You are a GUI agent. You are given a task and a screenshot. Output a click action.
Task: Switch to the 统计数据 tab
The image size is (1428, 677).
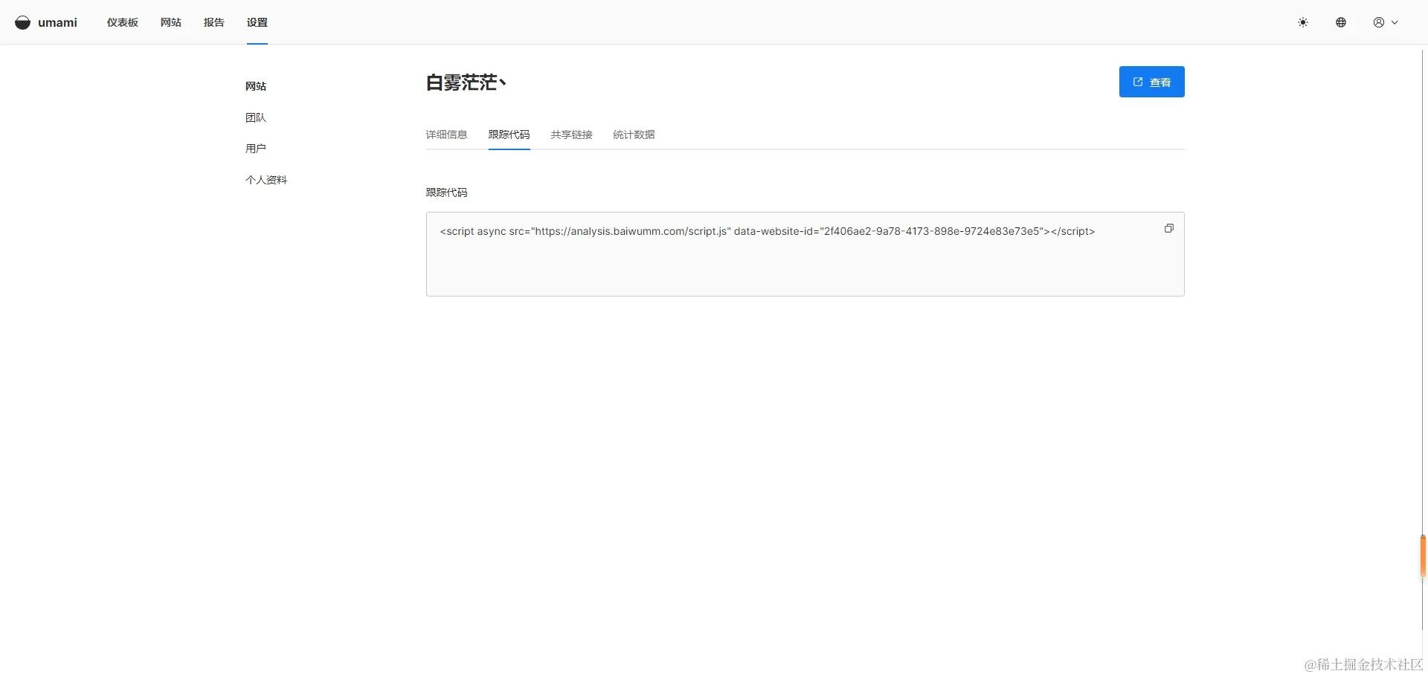[x=634, y=135]
